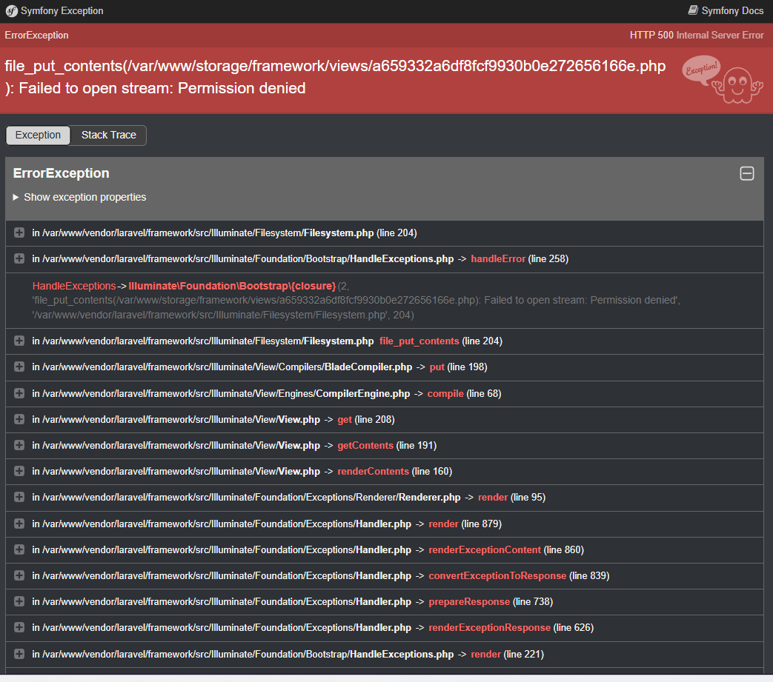Image resolution: width=773 pixels, height=682 pixels.
Task: Toggle the Handler.php render line 879 trace
Action: 19,524
